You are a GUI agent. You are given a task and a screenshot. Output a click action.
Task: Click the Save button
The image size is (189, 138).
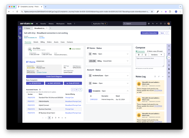click(162, 33)
